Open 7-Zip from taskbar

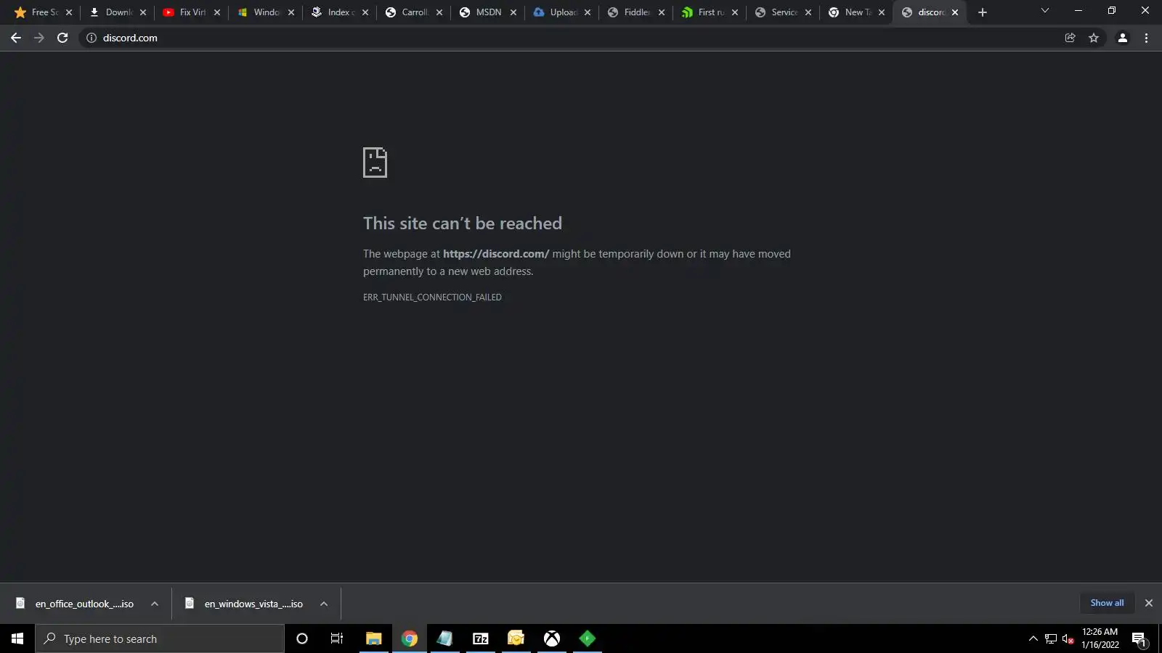pyautogui.click(x=481, y=638)
